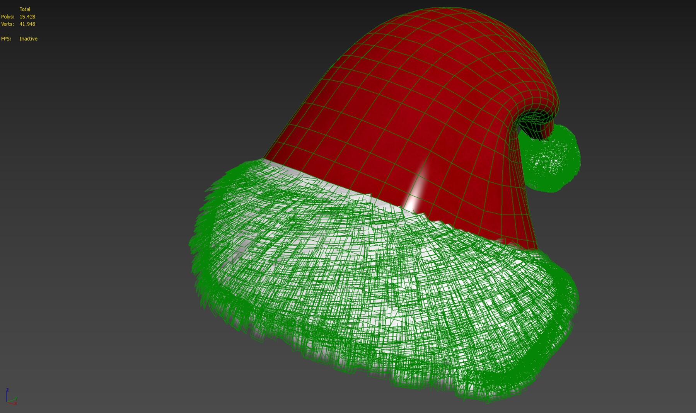Click the origin point of the axis tripod
696x413 pixels.
(7, 402)
